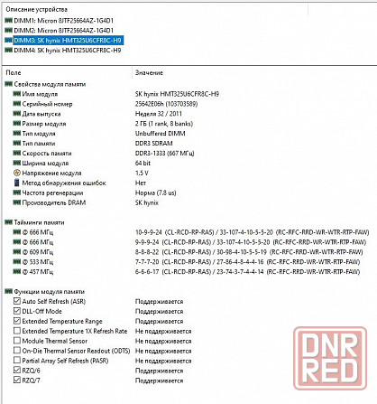The width and height of the screenshot is (377, 404).
Task: Toggle 'Module Thermal Sensor' checkbox
Action: coord(17,341)
